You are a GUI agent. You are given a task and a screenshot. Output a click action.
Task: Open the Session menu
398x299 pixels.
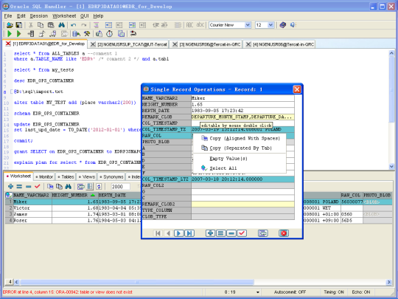tap(39, 16)
